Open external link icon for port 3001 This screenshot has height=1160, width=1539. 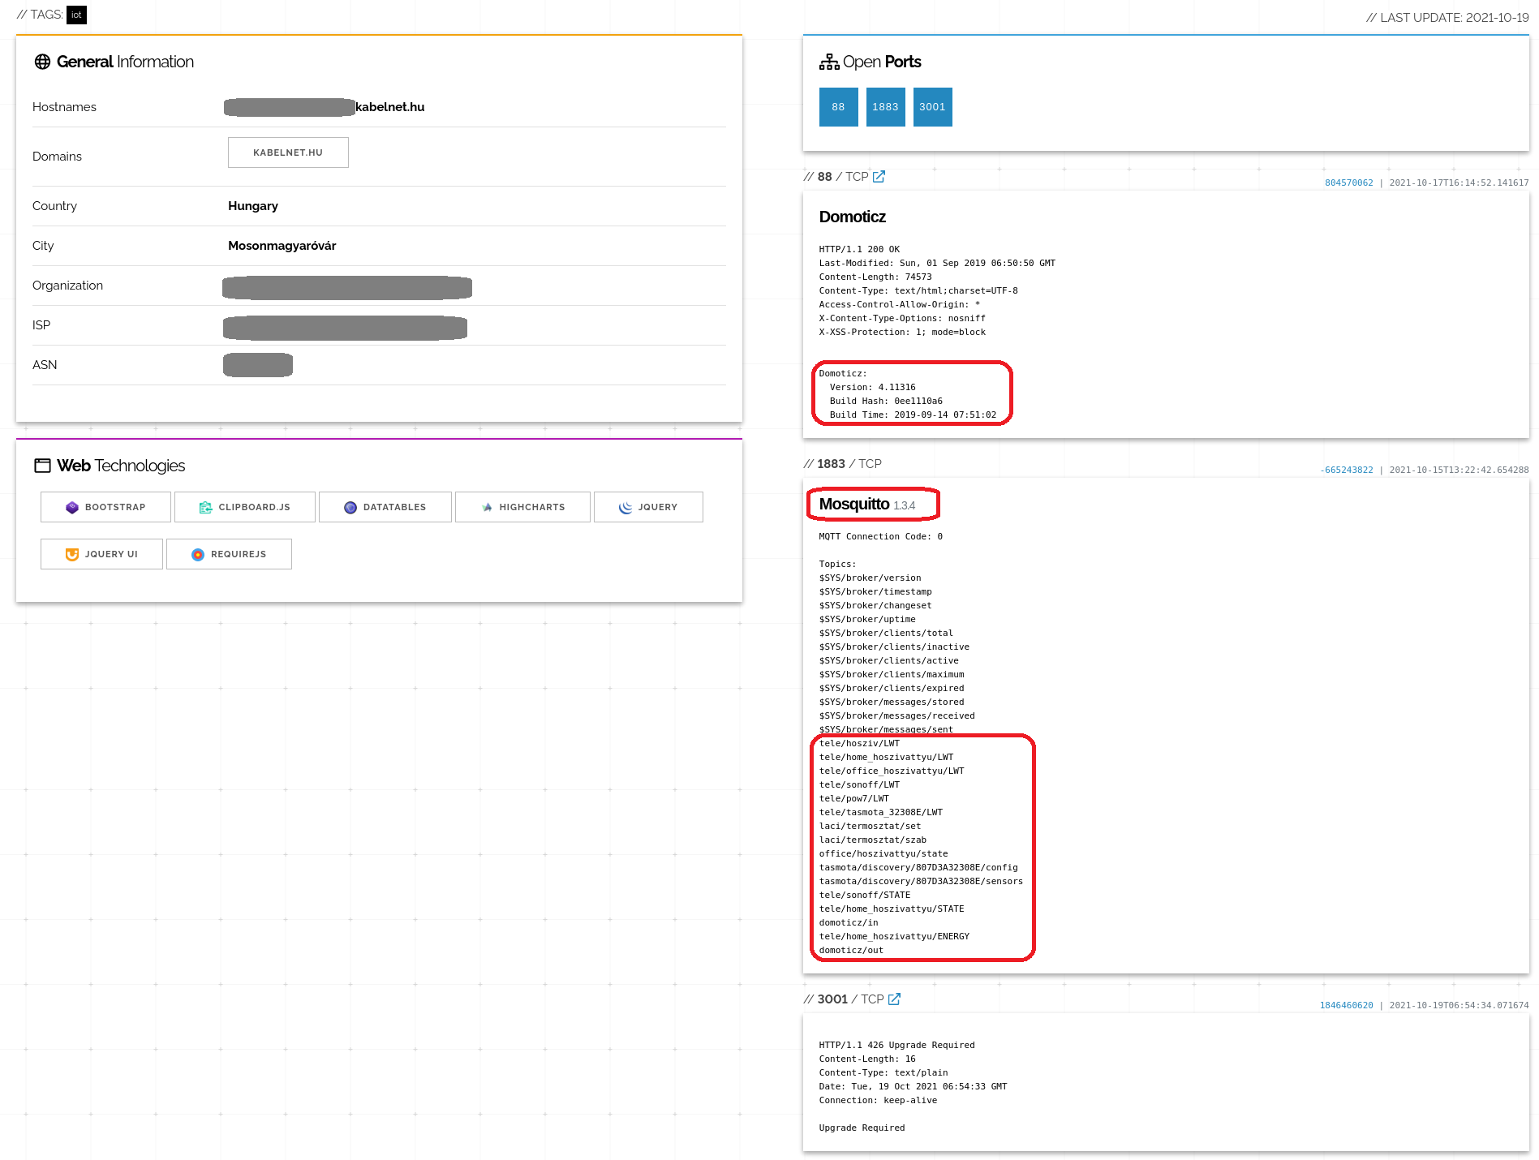[894, 999]
